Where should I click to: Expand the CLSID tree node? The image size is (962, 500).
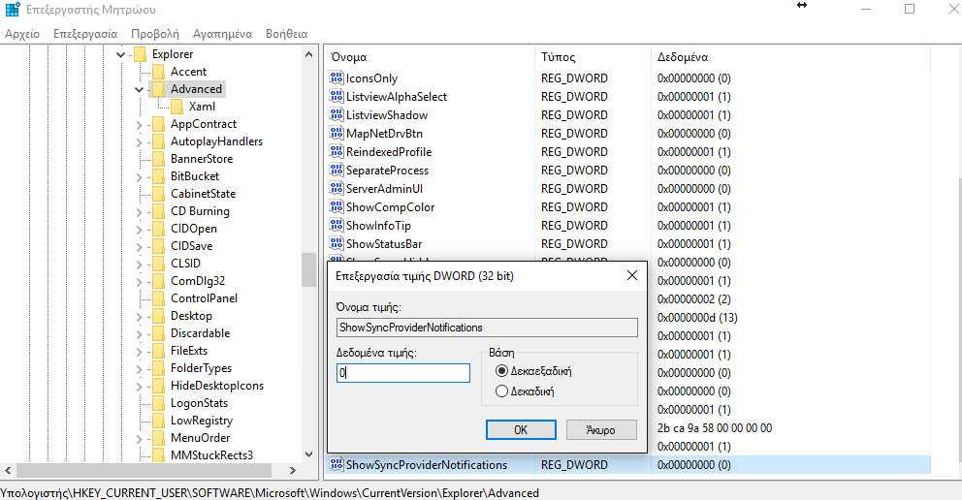click(x=140, y=265)
